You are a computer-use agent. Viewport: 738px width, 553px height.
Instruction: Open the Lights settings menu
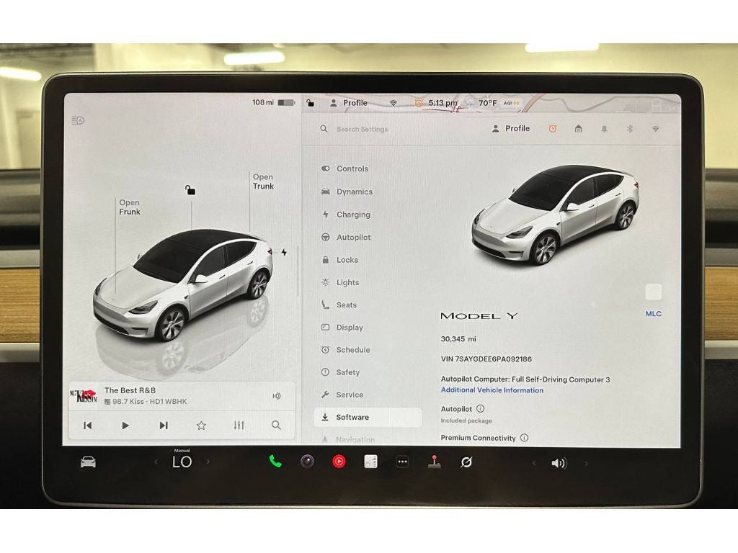(341, 282)
